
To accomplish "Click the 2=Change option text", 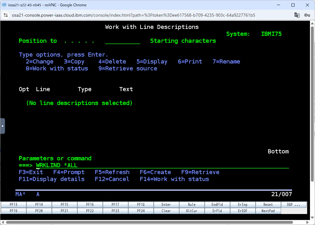I will 40,62.
